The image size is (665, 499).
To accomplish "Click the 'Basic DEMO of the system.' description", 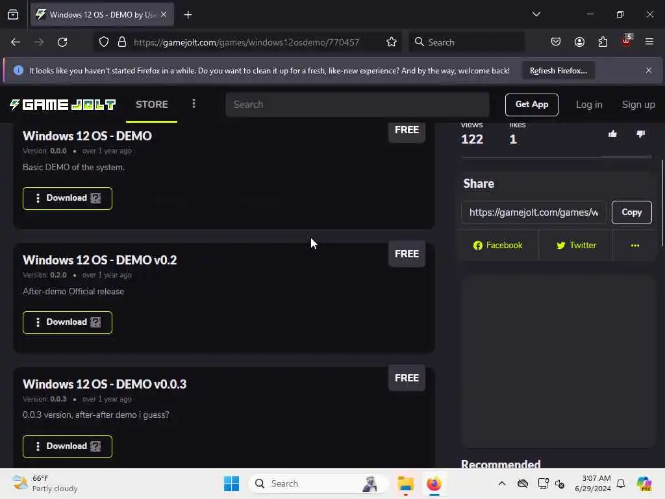I will pos(74,167).
